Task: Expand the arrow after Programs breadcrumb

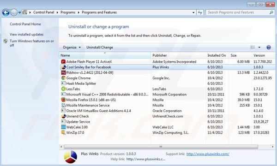Action: click(78, 12)
